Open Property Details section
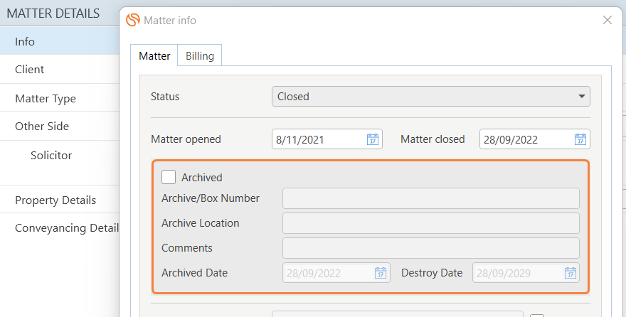The height and width of the screenshot is (317, 626). [55, 200]
